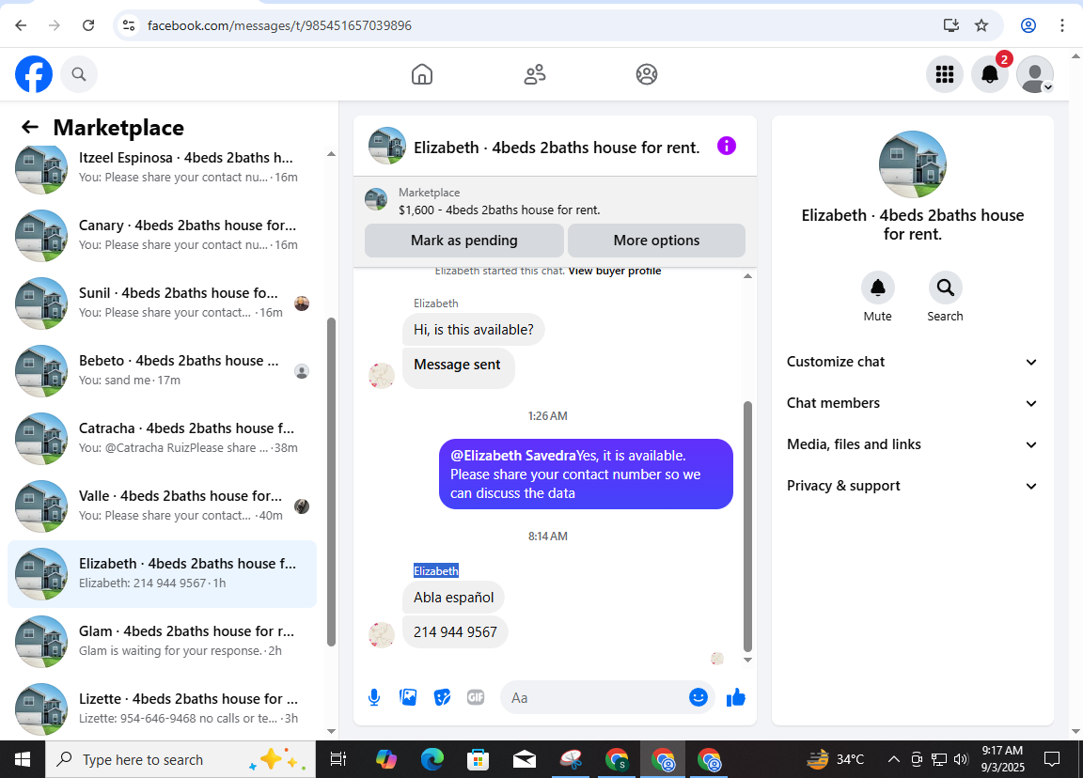Click install app icon in address bar

pos(951,25)
